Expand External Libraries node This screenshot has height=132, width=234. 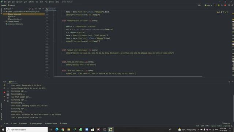[x=4, y=21]
